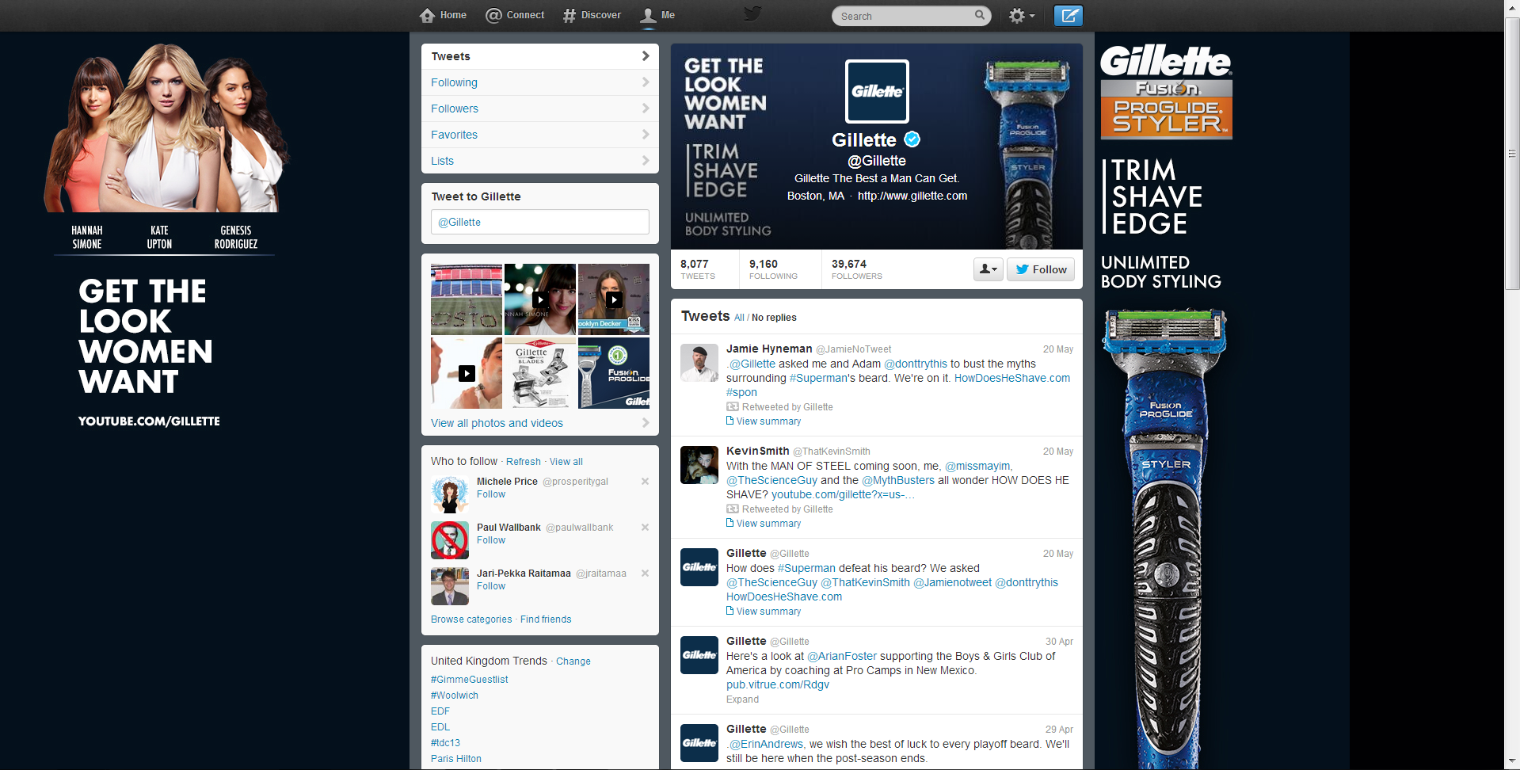Select Following in the profile sidebar
The width and height of the screenshot is (1520, 770).
coord(540,82)
